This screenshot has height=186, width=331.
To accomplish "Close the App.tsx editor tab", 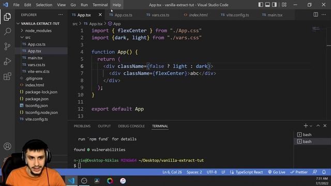I will (x=100, y=15).
